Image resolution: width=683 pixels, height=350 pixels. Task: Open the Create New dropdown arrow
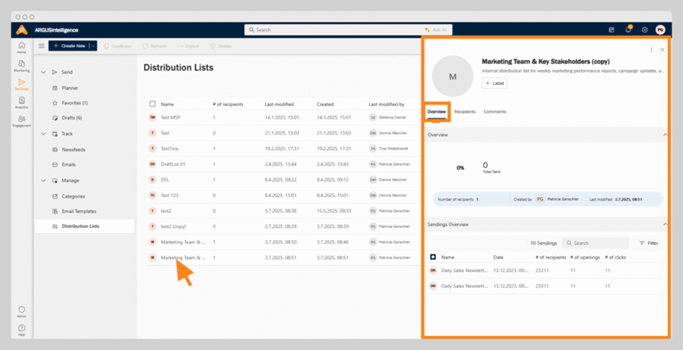click(93, 46)
